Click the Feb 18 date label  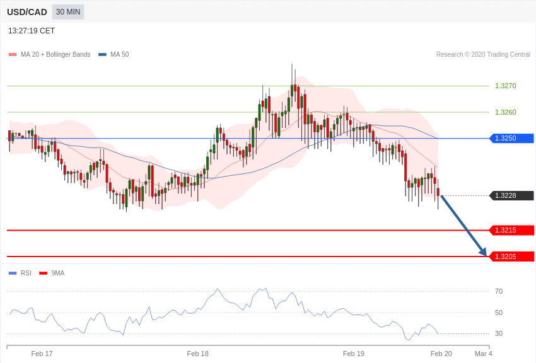tap(197, 354)
